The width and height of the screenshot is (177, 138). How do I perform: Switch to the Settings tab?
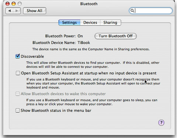pos(69,22)
